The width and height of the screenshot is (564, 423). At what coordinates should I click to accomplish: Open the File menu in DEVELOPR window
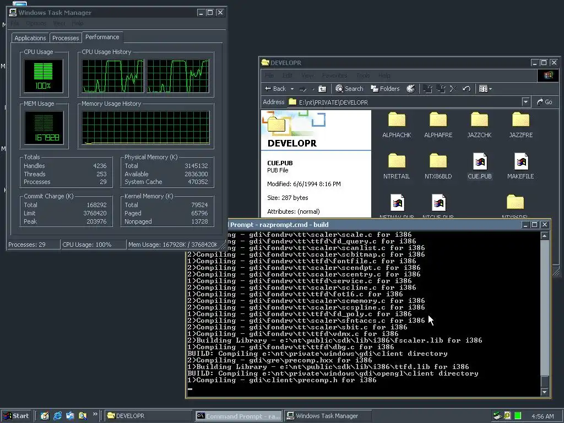pyautogui.click(x=269, y=75)
